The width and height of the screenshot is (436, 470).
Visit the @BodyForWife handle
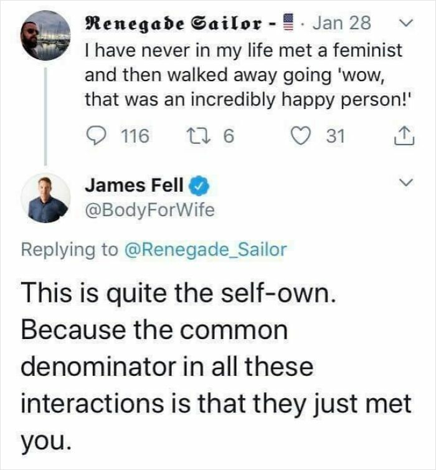click(149, 210)
